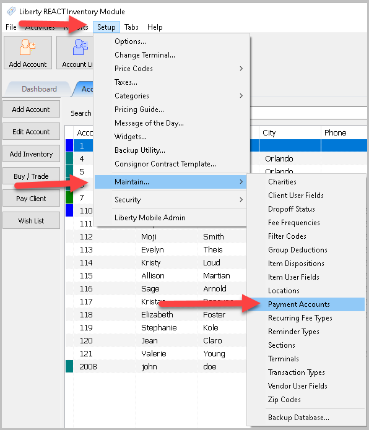The height and width of the screenshot is (430, 369).
Task: Expand the Categories submenu arrow
Action: pyautogui.click(x=241, y=96)
